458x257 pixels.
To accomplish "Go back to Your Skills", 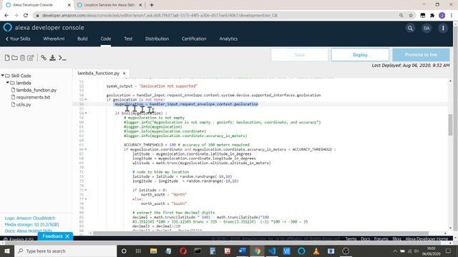I will (18, 39).
